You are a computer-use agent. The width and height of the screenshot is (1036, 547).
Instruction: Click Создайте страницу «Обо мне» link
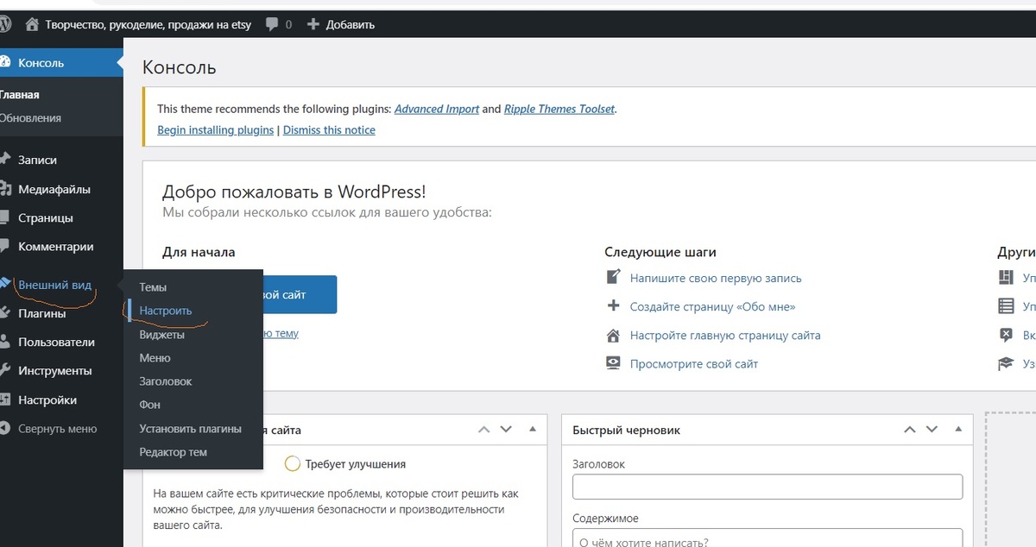[x=712, y=306]
